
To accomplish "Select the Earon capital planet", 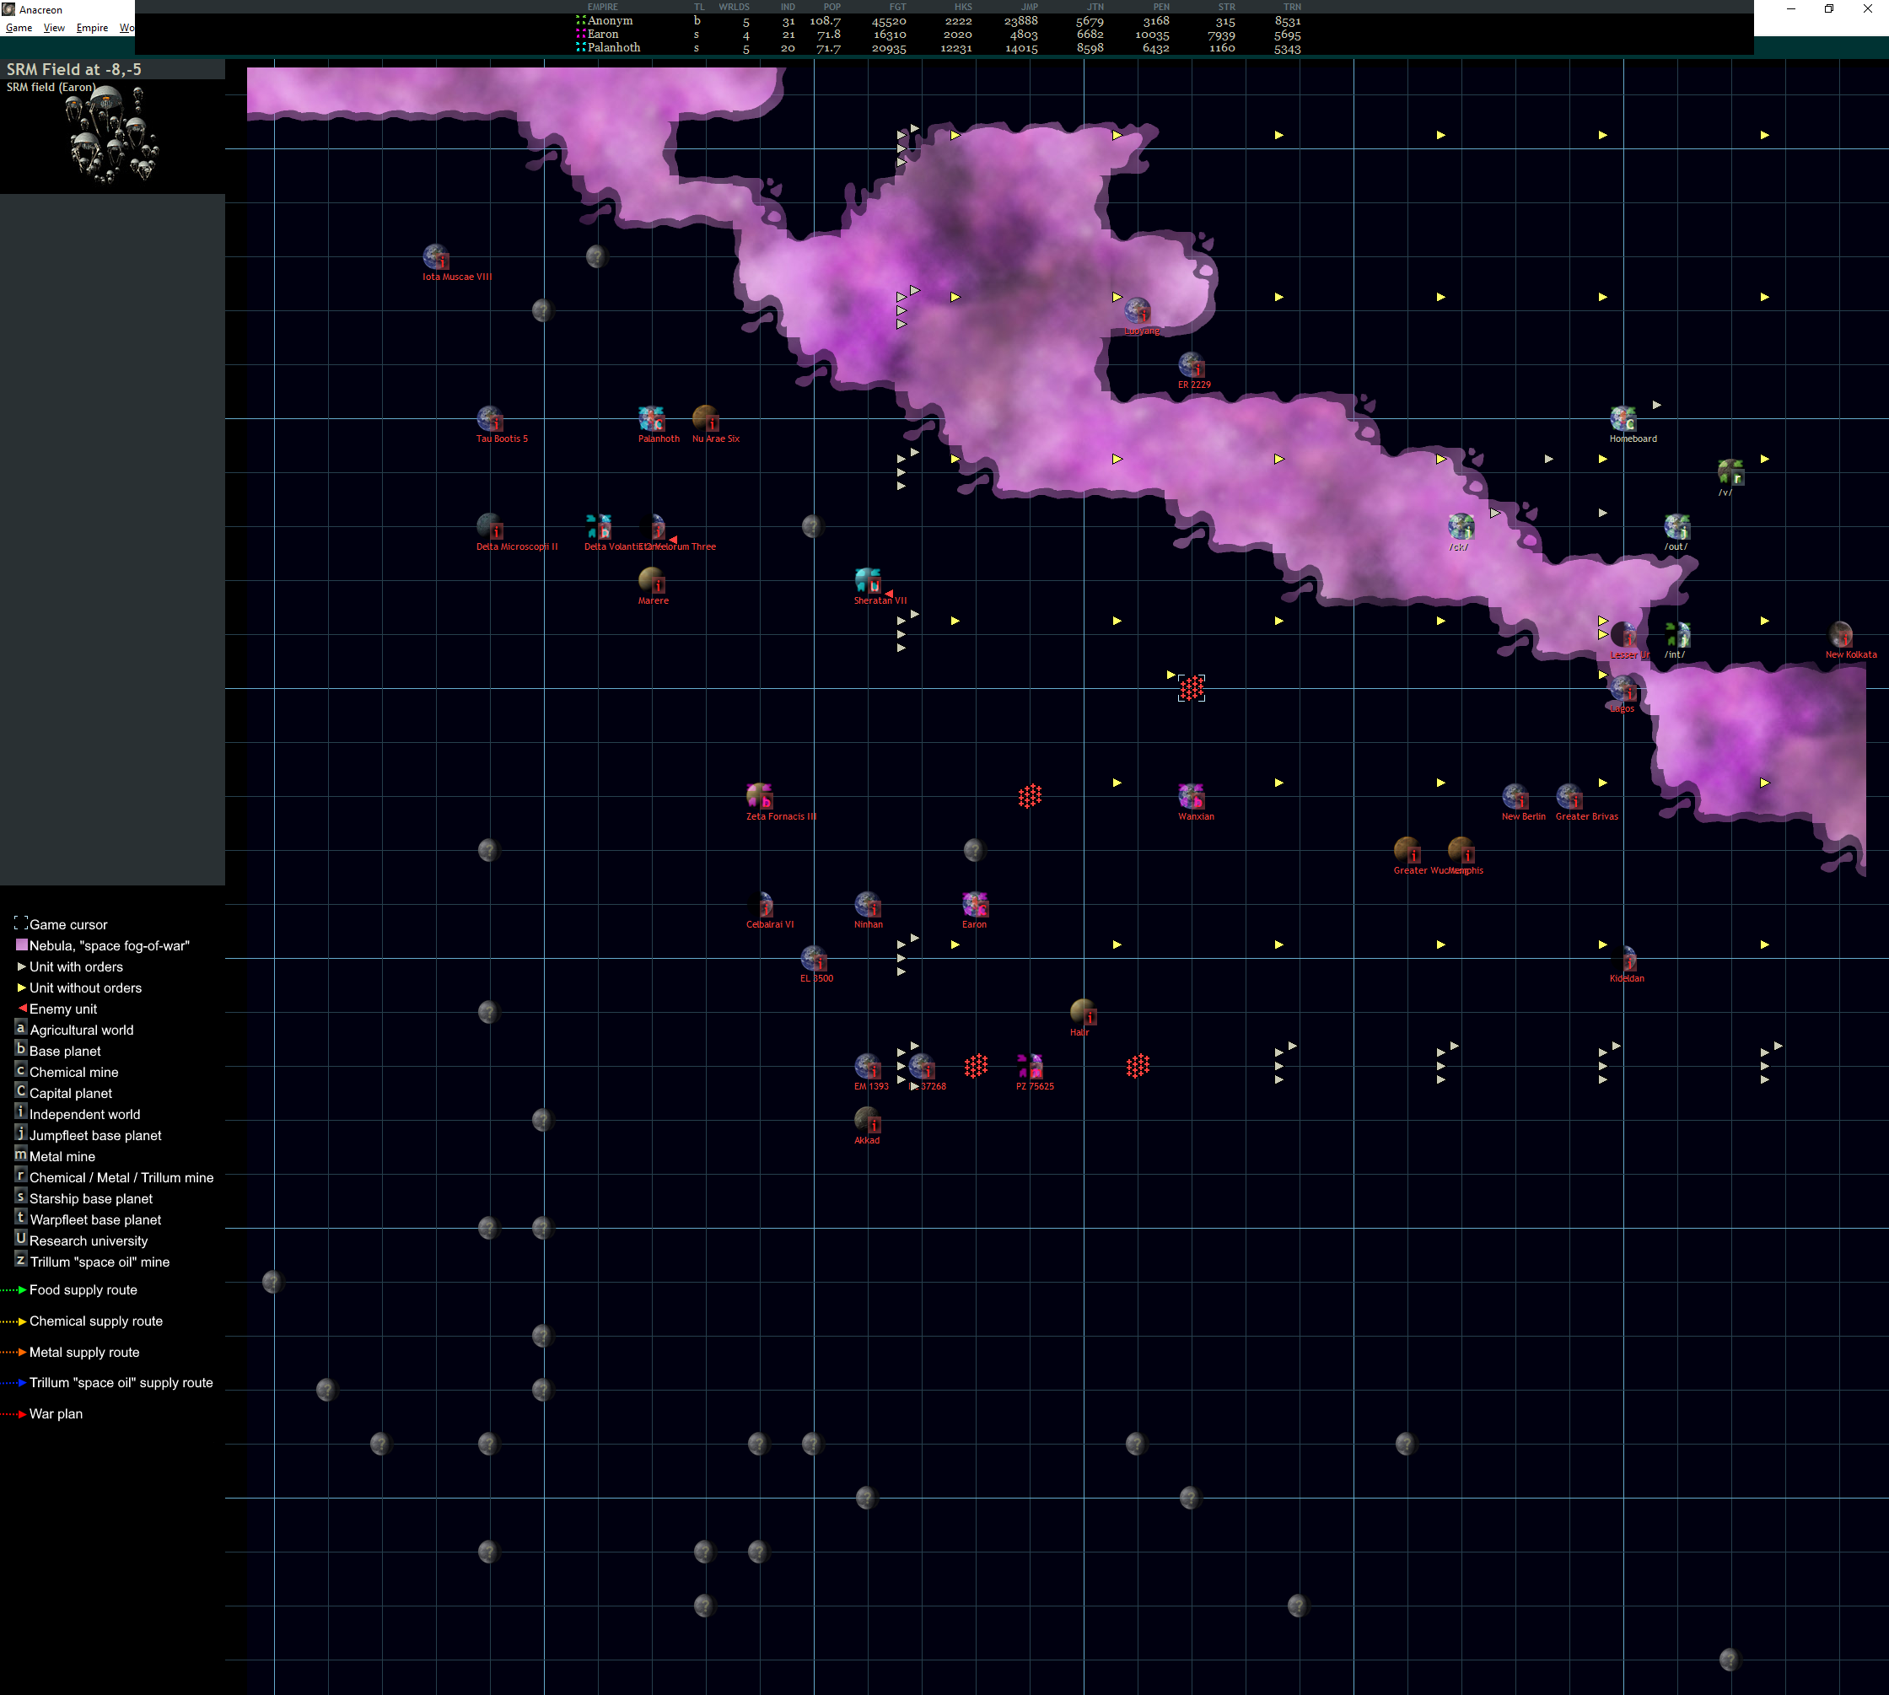I will [x=975, y=905].
